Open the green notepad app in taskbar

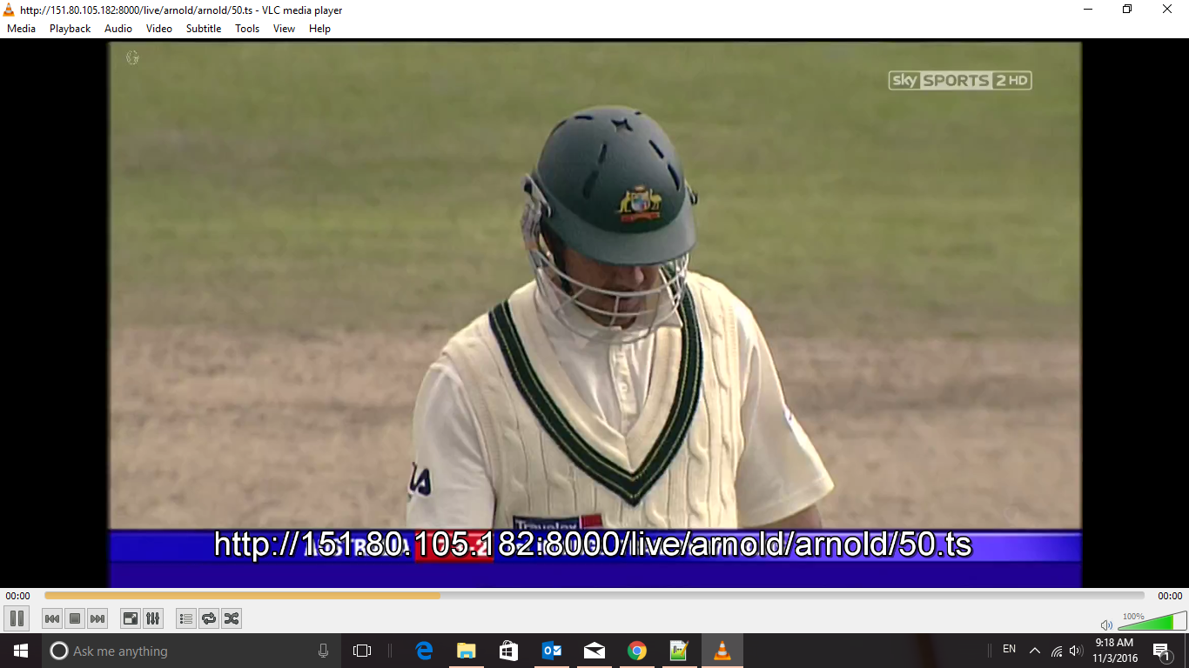click(680, 651)
